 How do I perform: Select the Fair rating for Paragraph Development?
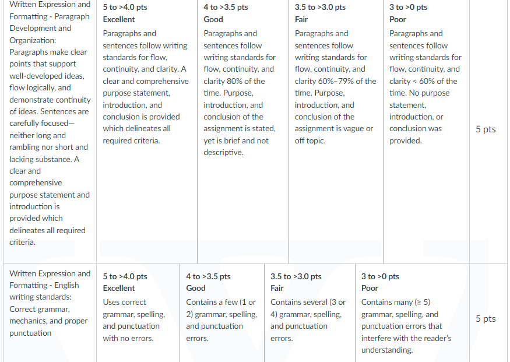coord(336,132)
